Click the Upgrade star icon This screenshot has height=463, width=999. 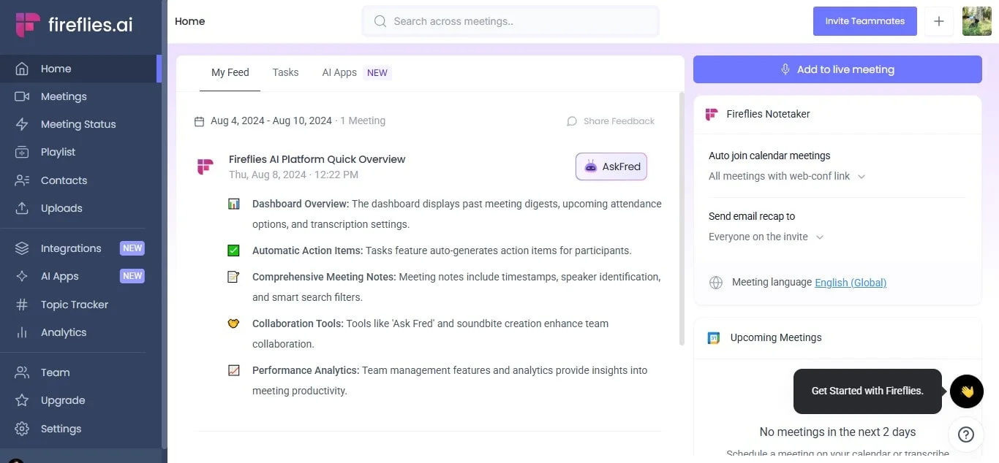tap(22, 400)
